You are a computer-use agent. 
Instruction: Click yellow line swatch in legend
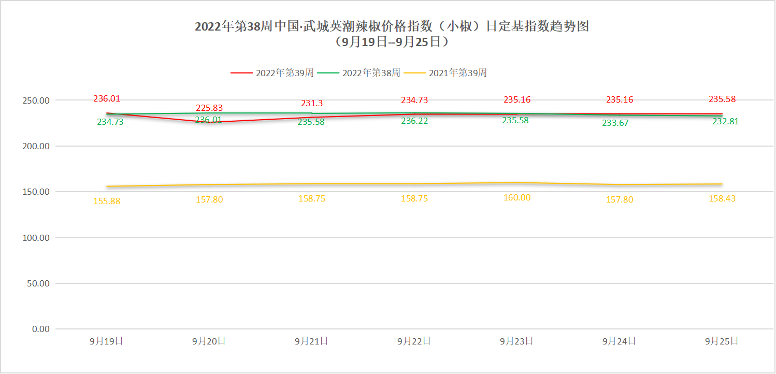(414, 73)
